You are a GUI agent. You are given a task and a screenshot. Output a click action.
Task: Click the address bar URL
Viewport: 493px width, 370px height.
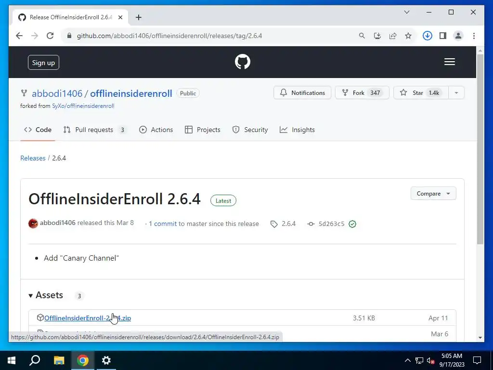pos(169,36)
